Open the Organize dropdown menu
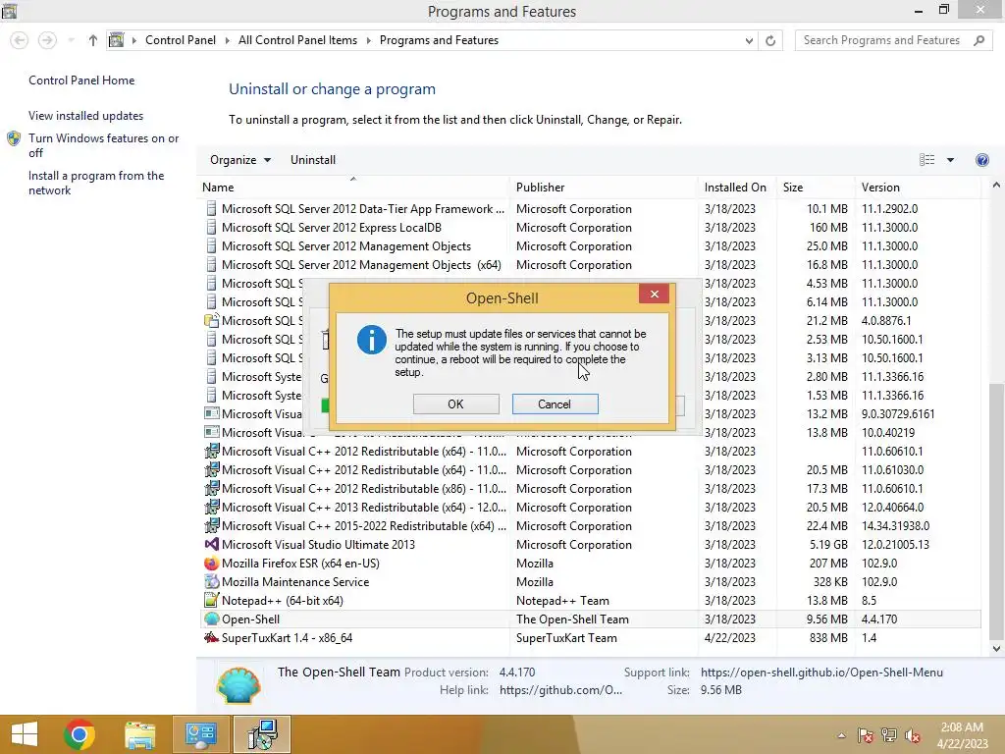Screen dimensions: 1005x754 [240, 160]
